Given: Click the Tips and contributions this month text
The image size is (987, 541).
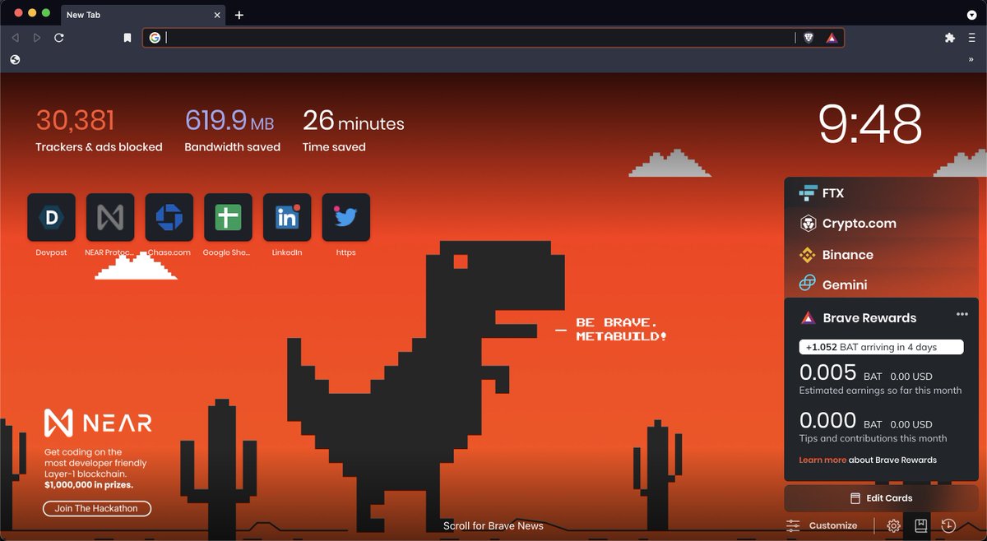Looking at the screenshot, I should [873, 438].
